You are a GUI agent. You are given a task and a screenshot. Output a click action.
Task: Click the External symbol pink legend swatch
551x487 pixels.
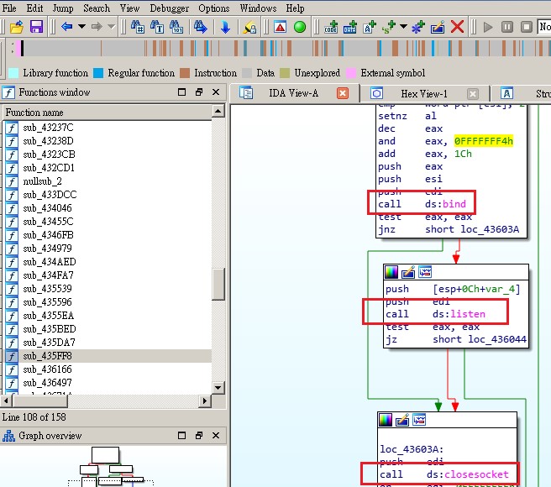point(351,73)
